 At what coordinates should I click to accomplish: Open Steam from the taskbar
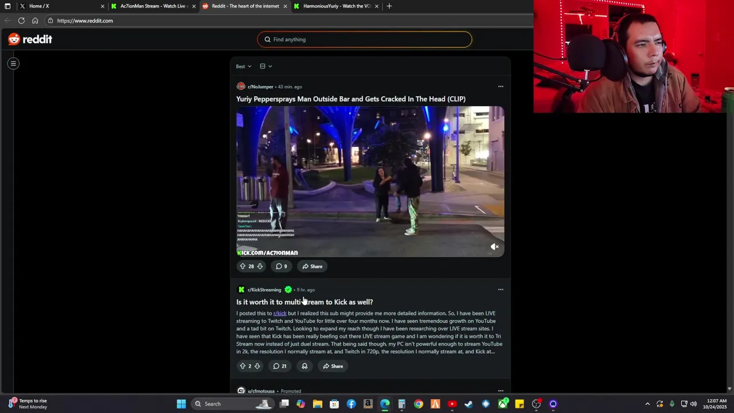click(x=468, y=404)
